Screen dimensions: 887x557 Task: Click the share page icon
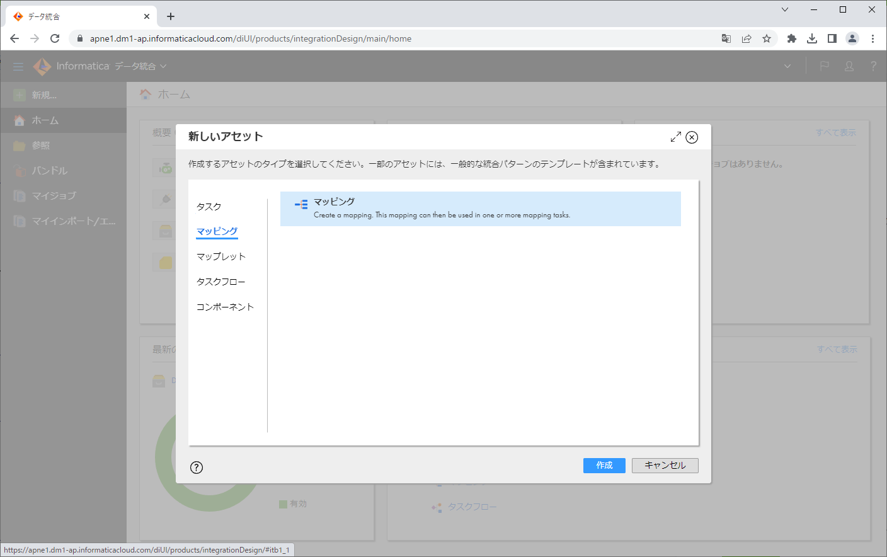click(747, 38)
